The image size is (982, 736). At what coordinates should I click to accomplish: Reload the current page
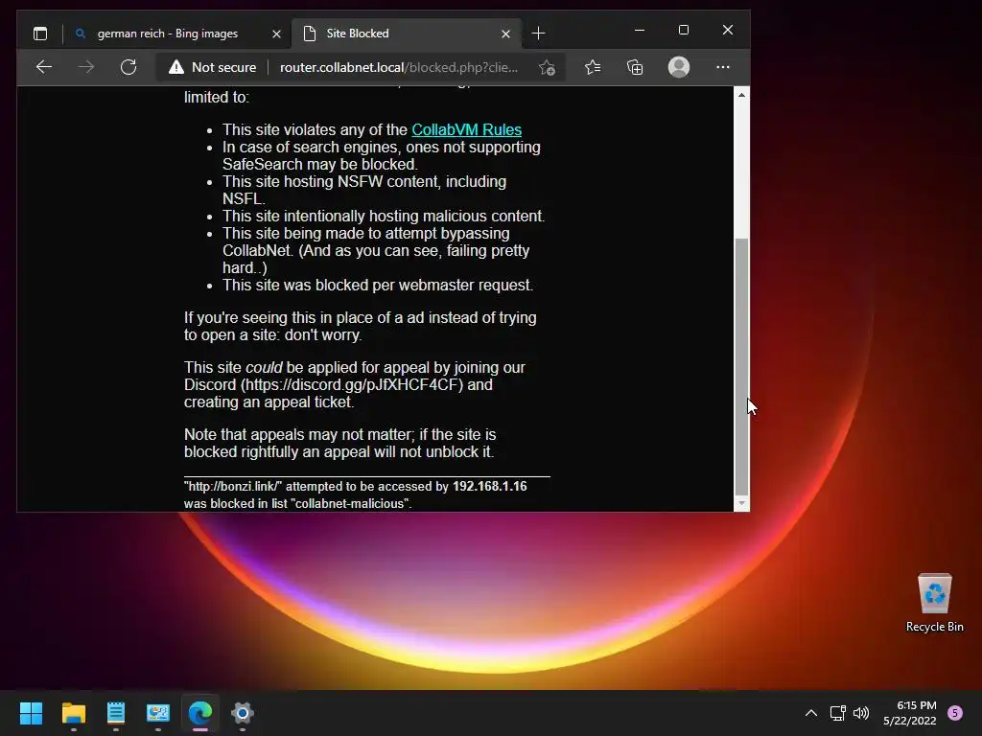click(x=129, y=67)
